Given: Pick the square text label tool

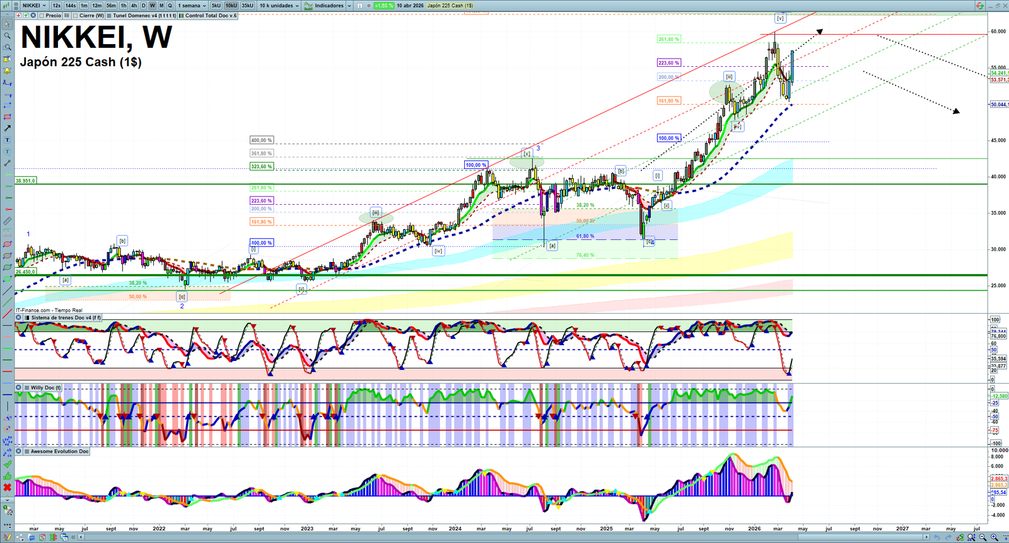Looking at the screenshot, I should (x=7, y=140).
